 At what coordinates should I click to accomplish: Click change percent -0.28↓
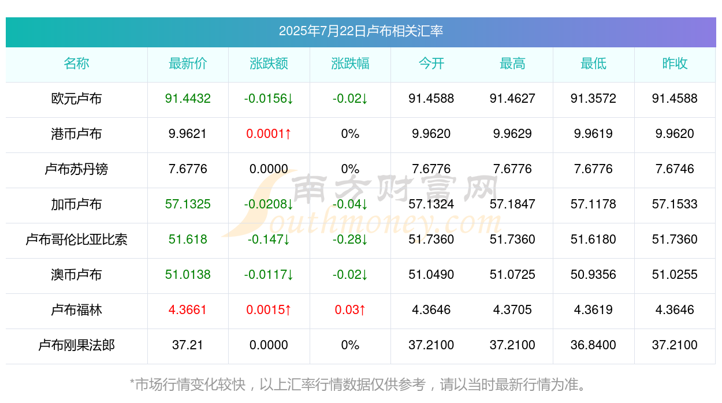tap(350, 240)
